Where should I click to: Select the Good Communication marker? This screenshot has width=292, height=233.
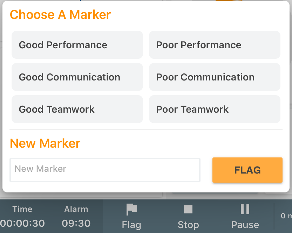(77, 77)
